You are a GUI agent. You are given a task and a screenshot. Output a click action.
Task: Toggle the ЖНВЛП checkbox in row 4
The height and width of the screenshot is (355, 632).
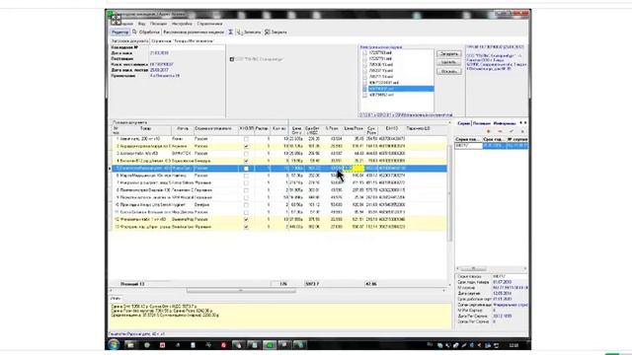coord(246,161)
